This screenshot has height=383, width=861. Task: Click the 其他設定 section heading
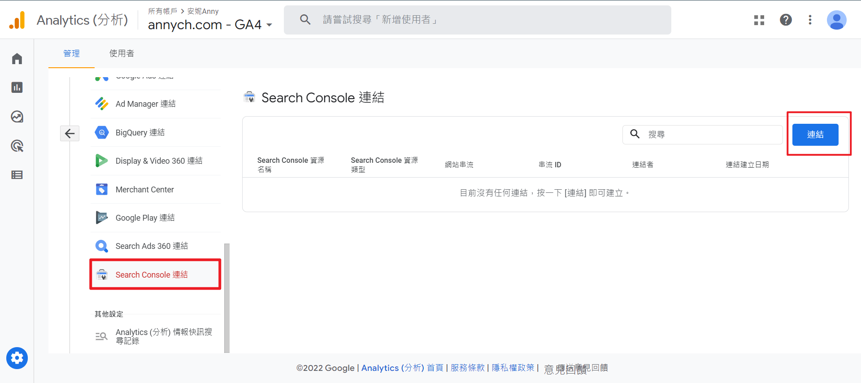(x=109, y=314)
